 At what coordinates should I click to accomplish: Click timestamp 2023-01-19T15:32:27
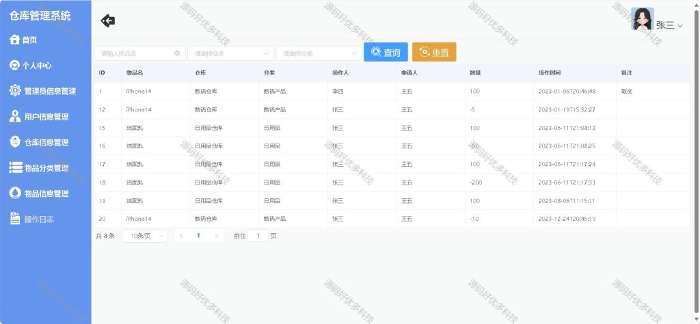tap(567, 110)
